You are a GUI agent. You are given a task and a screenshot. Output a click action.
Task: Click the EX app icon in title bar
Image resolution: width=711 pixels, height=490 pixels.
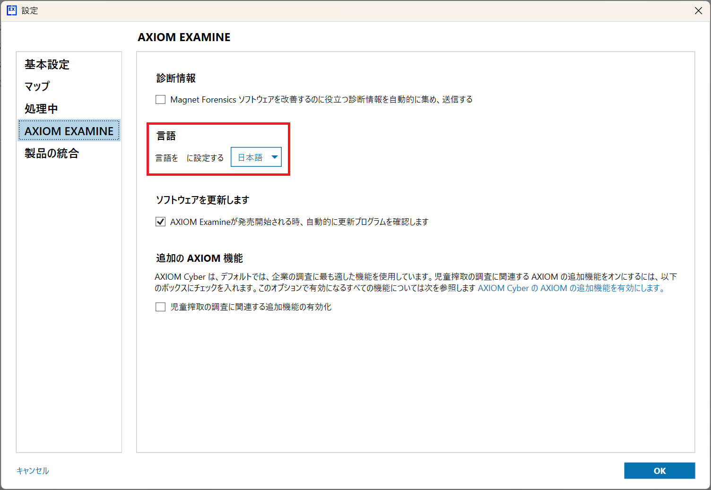click(x=12, y=10)
